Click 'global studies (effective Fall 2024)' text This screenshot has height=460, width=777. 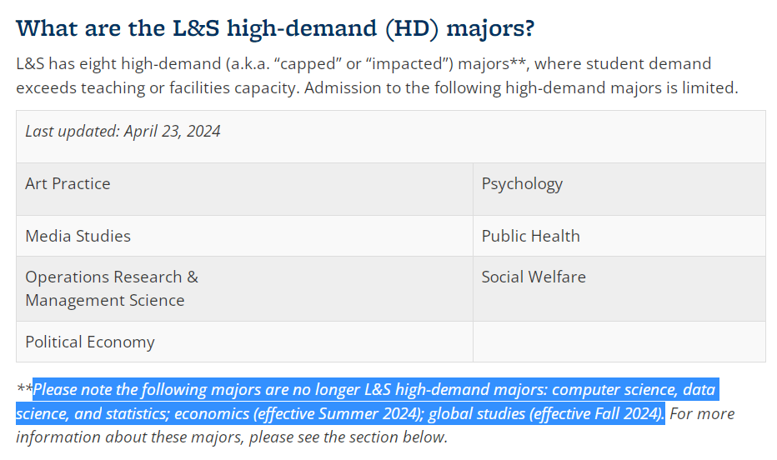click(545, 413)
